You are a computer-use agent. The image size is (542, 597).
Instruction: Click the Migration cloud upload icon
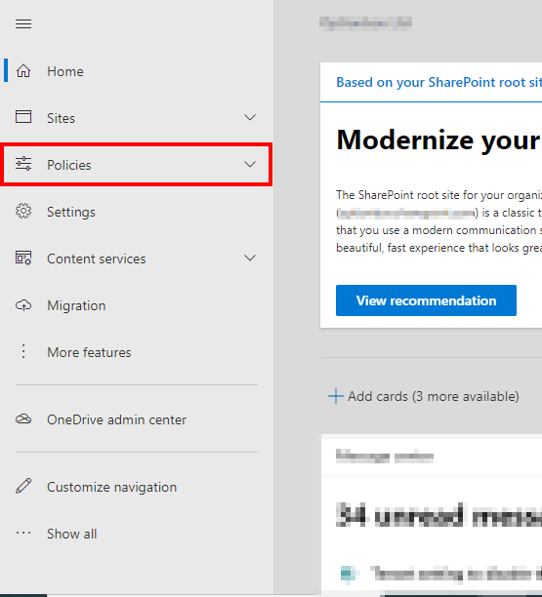(x=23, y=305)
